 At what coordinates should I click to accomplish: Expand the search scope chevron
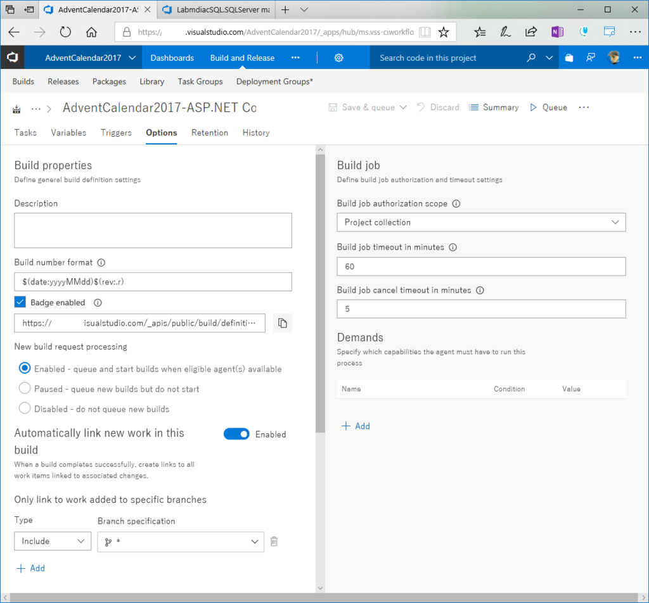[x=549, y=58]
